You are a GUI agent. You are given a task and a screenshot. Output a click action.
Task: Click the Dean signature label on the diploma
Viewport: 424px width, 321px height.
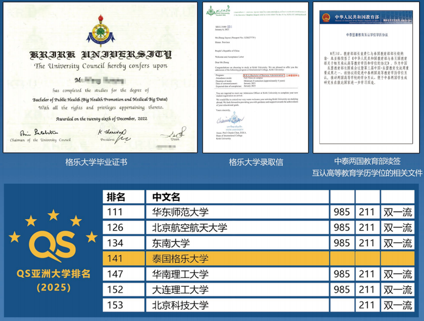tap(175, 139)
